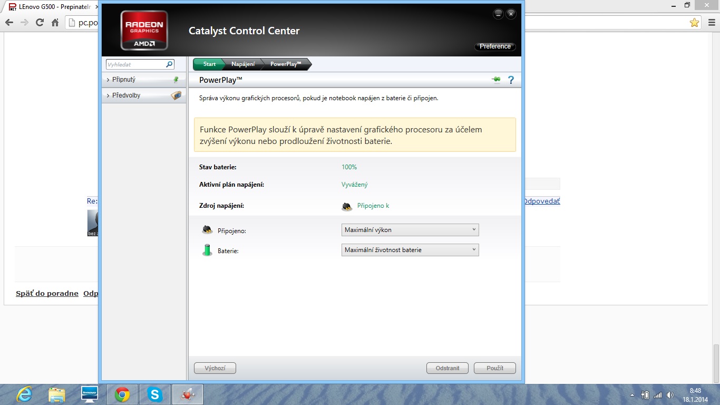Screen dimensions: 720x405
Task: Click the AMD Radeon Graphics logo
Action: click(x=144, y=31)
